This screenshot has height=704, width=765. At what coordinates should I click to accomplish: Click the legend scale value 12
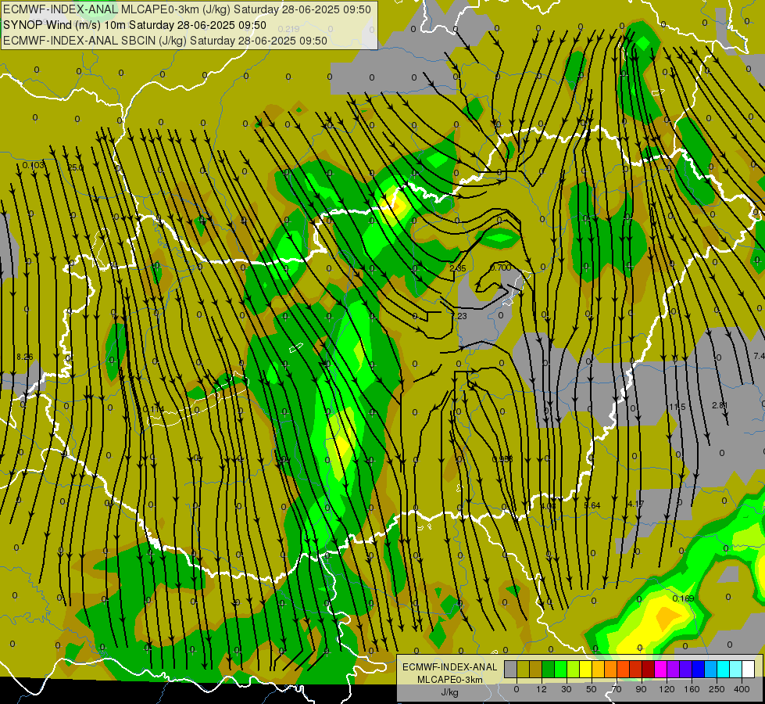click(x=542, y=689)
